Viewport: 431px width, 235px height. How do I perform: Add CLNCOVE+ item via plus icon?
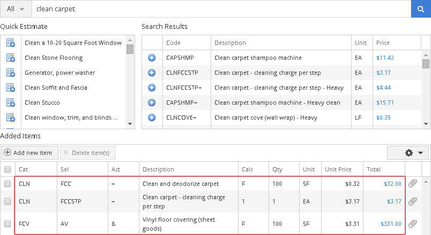[152, 117]
